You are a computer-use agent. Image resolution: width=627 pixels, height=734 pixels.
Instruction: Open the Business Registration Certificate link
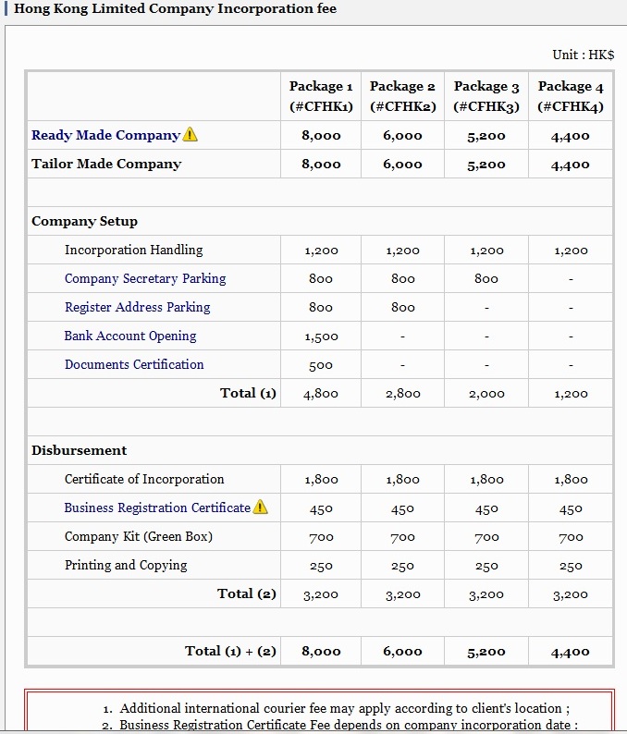tap(157, 508)
